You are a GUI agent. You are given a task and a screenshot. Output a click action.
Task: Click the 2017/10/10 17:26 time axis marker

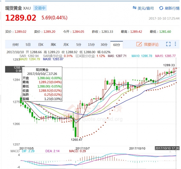click(x=167, y=148)
